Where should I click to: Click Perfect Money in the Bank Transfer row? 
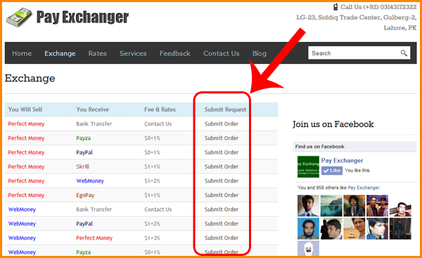click(26, 124)
